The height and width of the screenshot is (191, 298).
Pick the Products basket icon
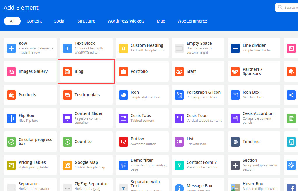11,95
